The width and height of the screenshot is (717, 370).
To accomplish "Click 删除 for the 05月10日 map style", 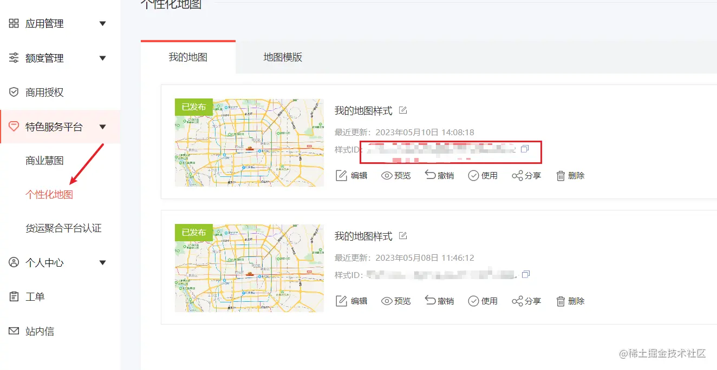I will pos(570,176).
